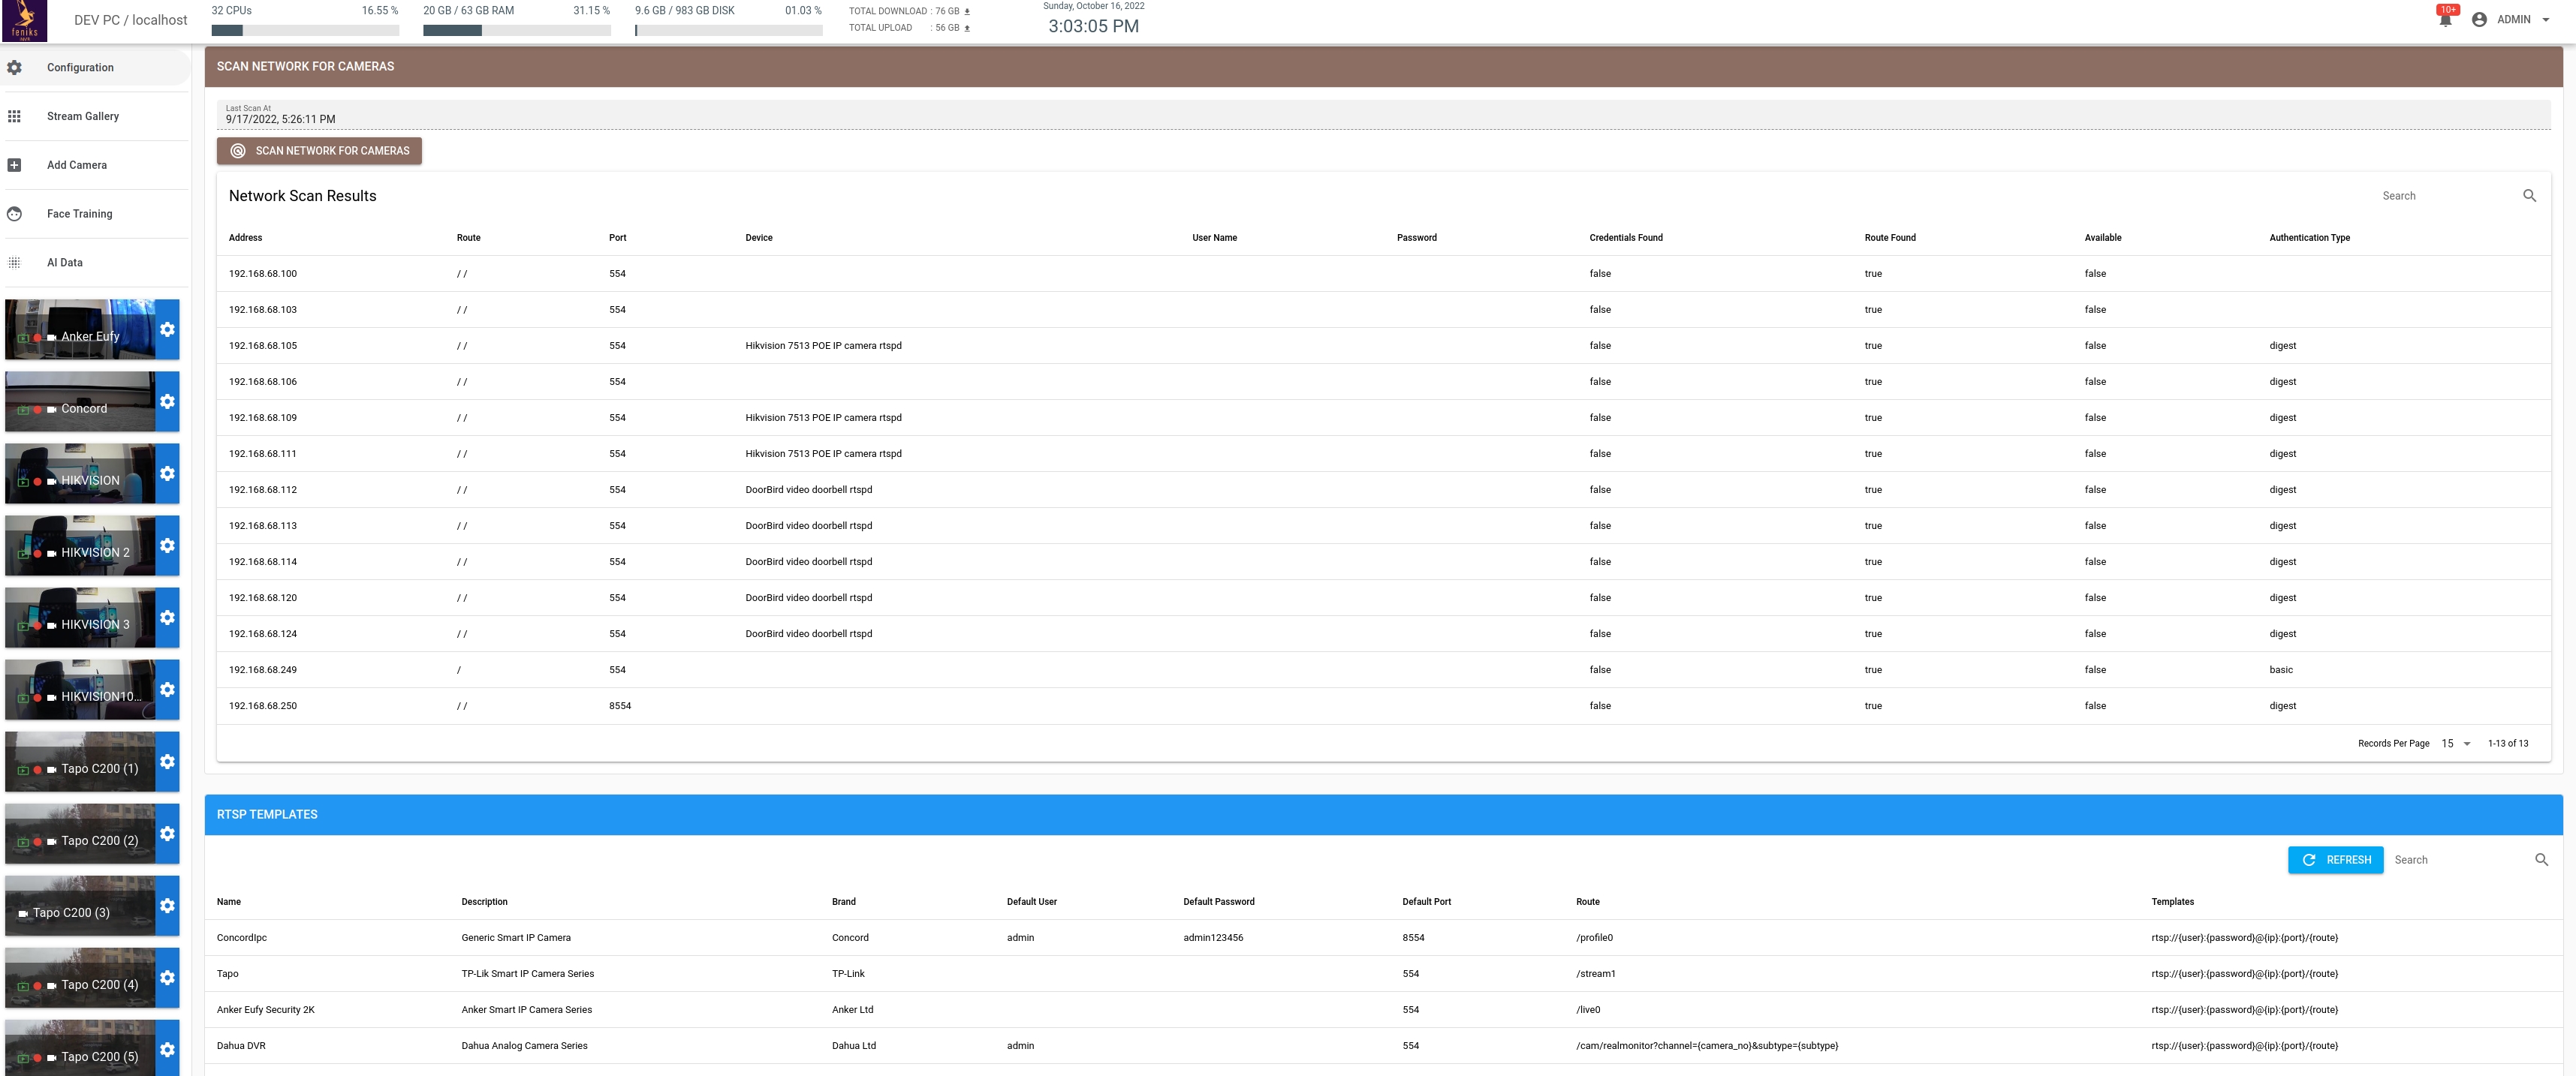Toggle the green live stream icon on HIKVISION
This screenshot has width=2576, height=1076.
tap(23, 482)
